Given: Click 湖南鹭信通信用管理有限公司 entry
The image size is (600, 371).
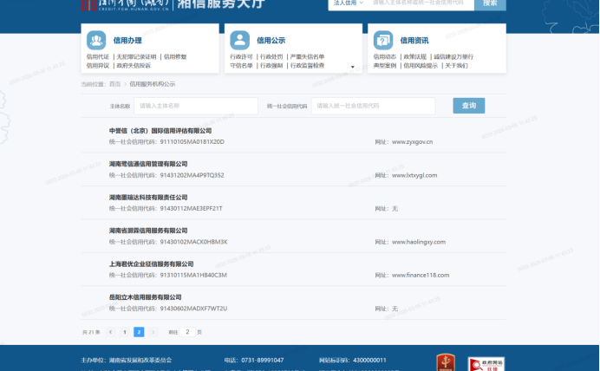Looking at the screenshot, I should coord(148,164).
